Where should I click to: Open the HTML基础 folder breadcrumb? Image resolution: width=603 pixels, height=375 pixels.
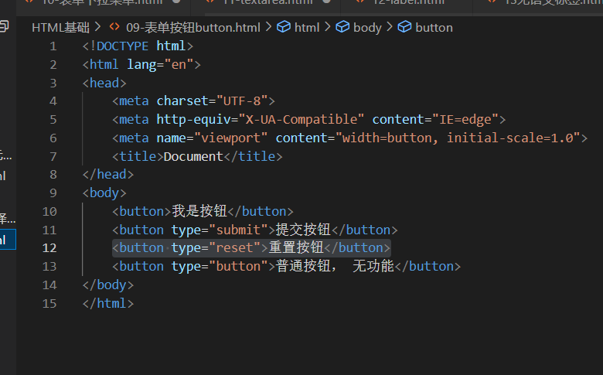tap(60, 28)
